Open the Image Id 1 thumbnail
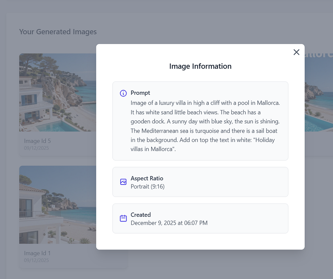333x279 pixels. tap(58, 205)
